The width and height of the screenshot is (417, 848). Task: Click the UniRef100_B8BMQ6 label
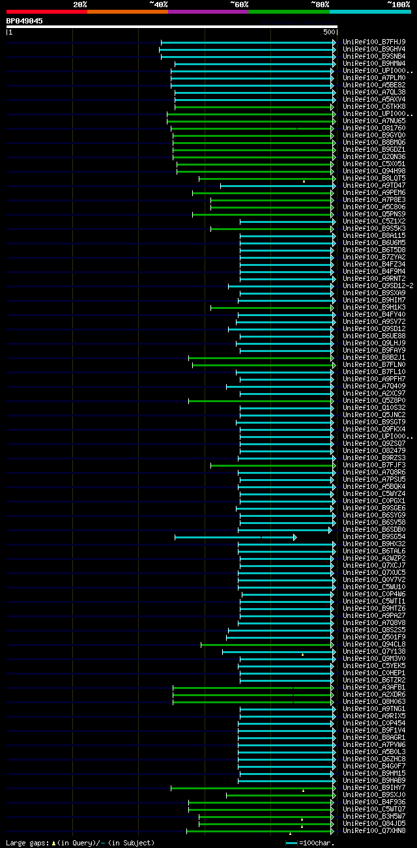pyautogui.click(x=374, y=142)
